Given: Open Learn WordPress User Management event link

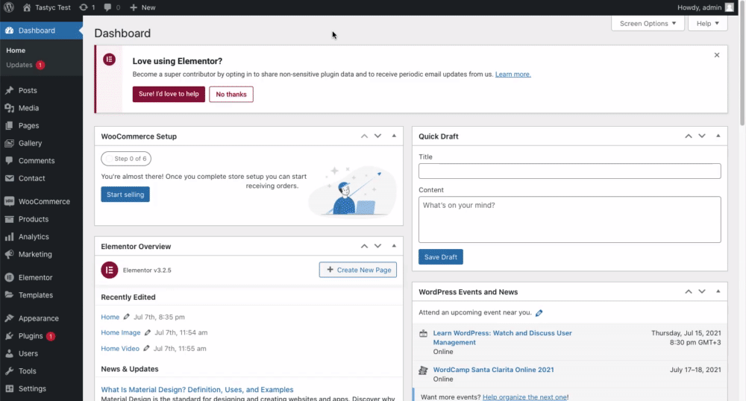Looking at the screenshot, I should (x=502, y=338).
